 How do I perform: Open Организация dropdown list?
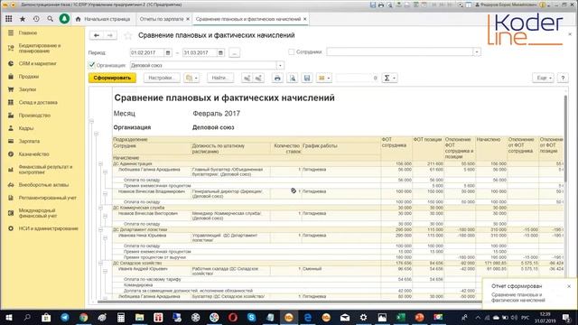(x=280, y=66)
